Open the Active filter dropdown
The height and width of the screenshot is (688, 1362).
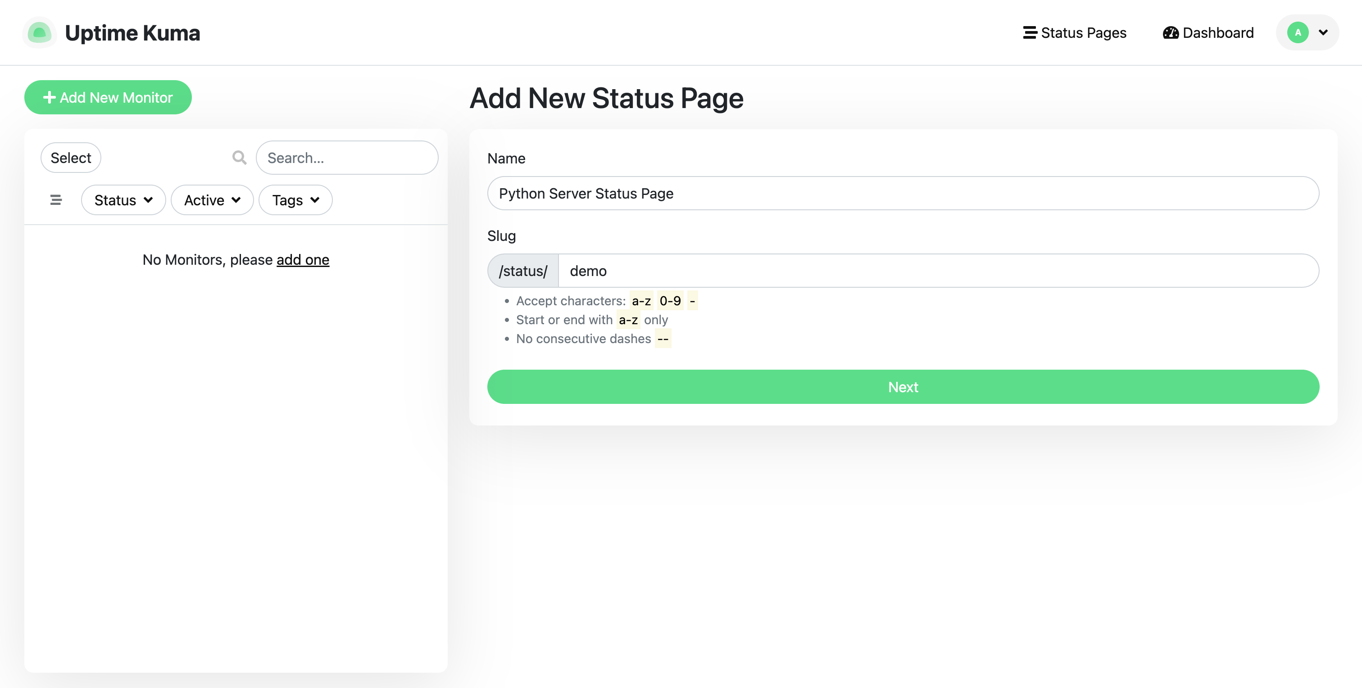[x=212, y=200]
